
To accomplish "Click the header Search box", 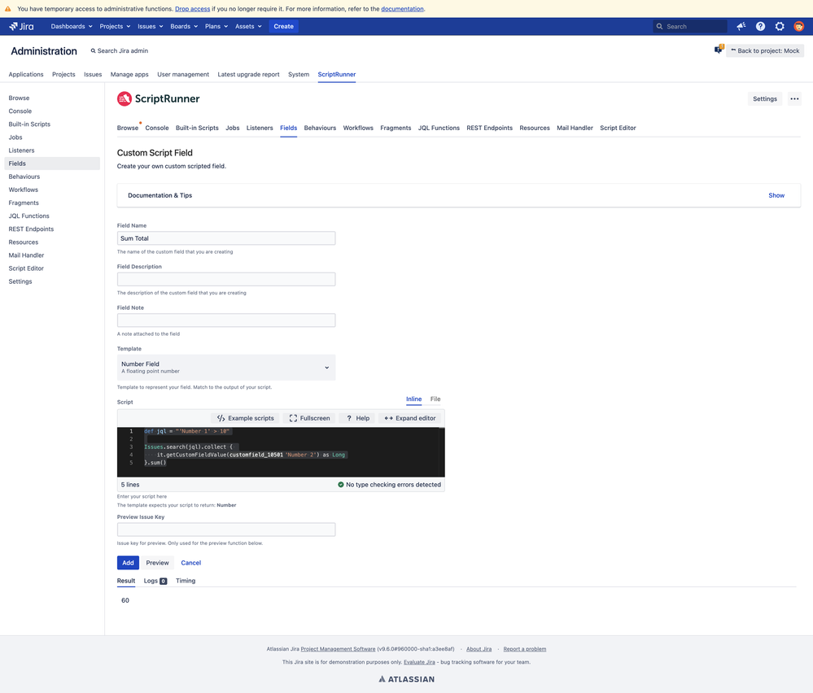I will point(690,26).
